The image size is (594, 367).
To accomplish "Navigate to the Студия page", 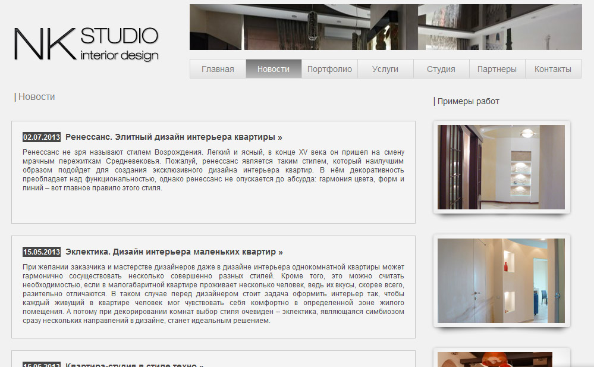I will (441, 69).
